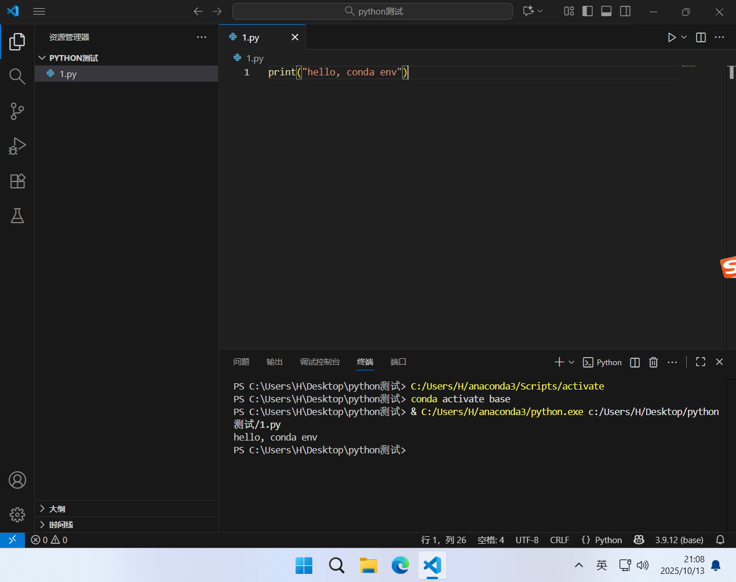Screen dimensions: 736x582
Task: Select the 1.py editor tab
Action: (x=262, y=37)
